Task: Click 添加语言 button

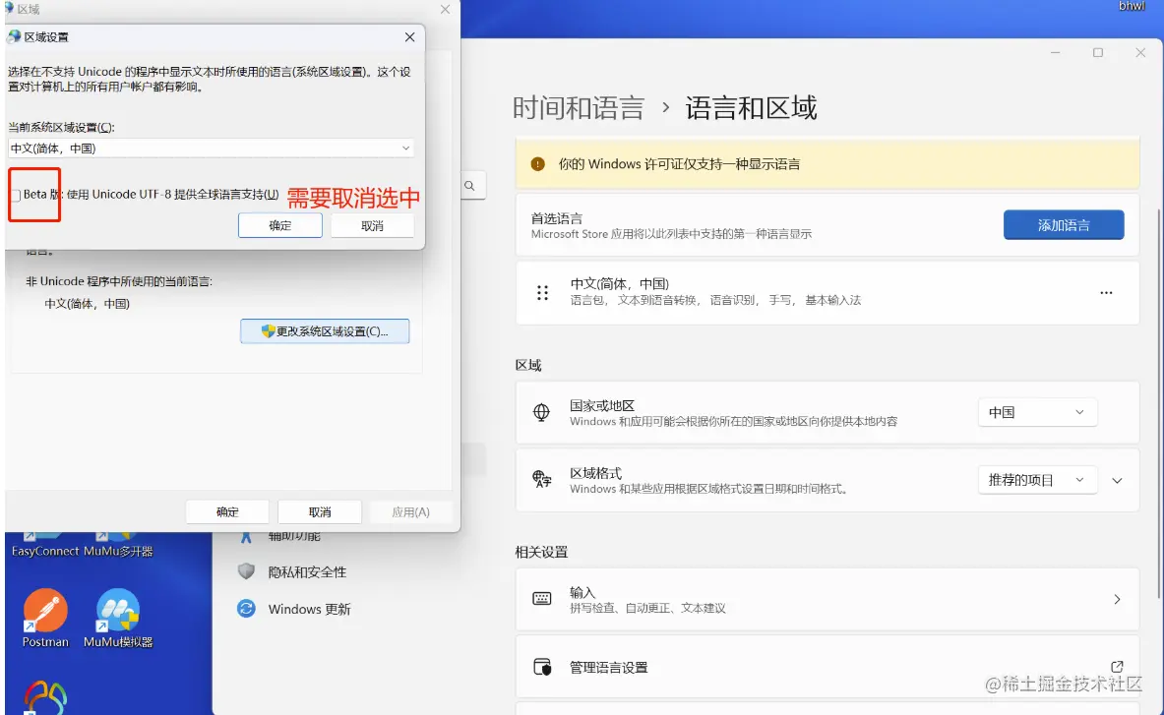Action: 1064,225
